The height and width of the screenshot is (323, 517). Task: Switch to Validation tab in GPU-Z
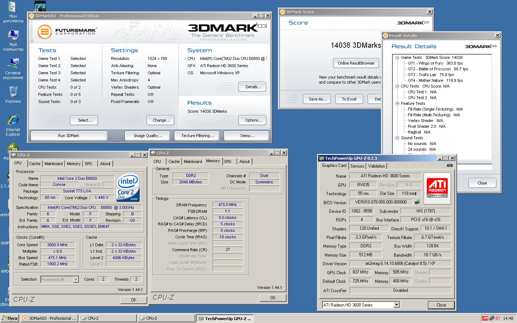(377, 166)
